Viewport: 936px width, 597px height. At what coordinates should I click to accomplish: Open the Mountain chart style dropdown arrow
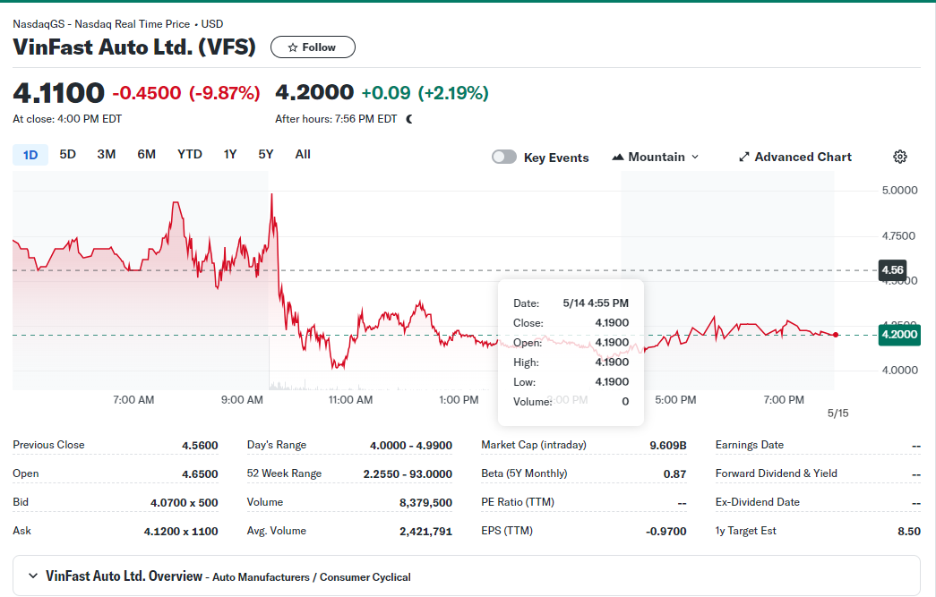[695, 157]
